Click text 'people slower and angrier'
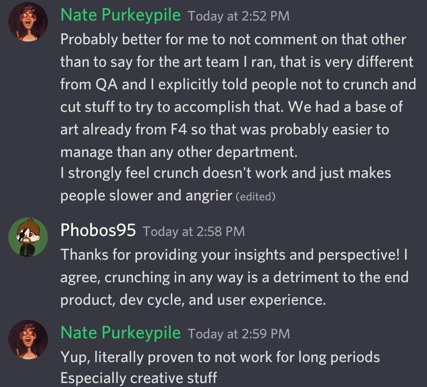Viewport: 427px width, 387px height. (x=146, y=196)
